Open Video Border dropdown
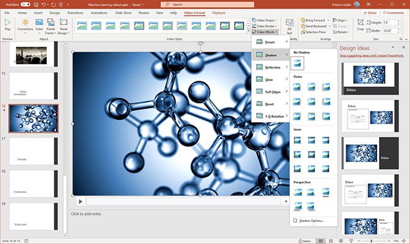The width and height of the screenshot is (410, 244). point(264,26)
